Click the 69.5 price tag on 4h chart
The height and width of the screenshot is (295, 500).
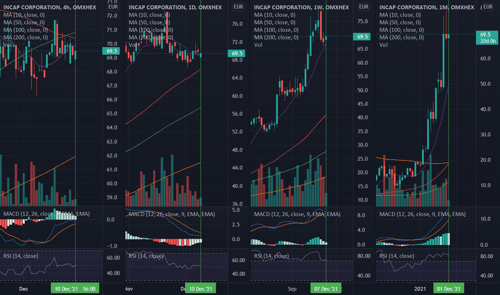pyautogui.click(x=111, y=51)
